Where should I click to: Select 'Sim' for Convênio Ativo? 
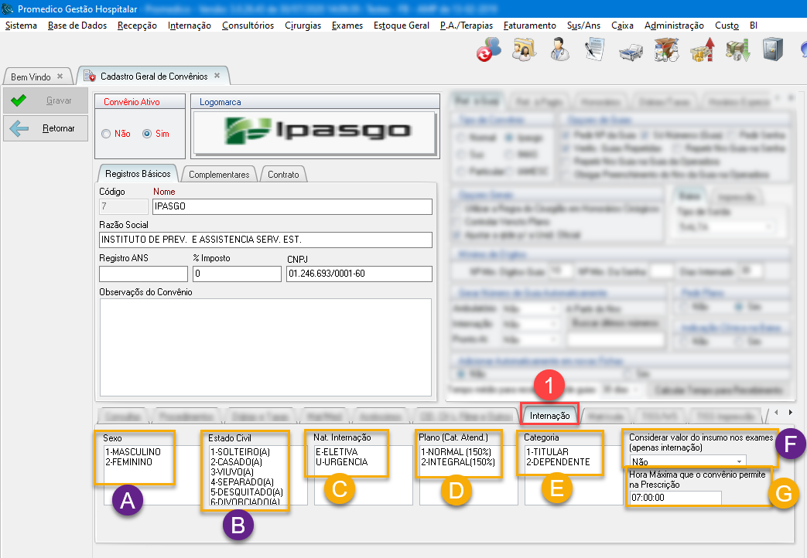[x=147, y=134]
